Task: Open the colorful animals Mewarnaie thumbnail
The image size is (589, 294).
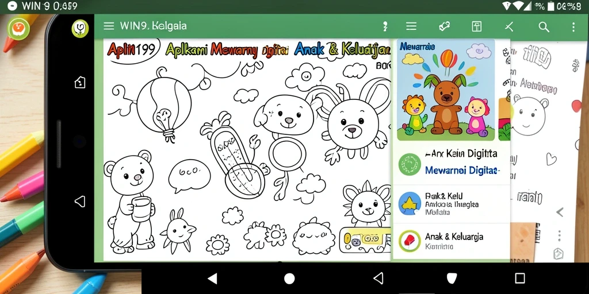Action: tap(446, 90)
